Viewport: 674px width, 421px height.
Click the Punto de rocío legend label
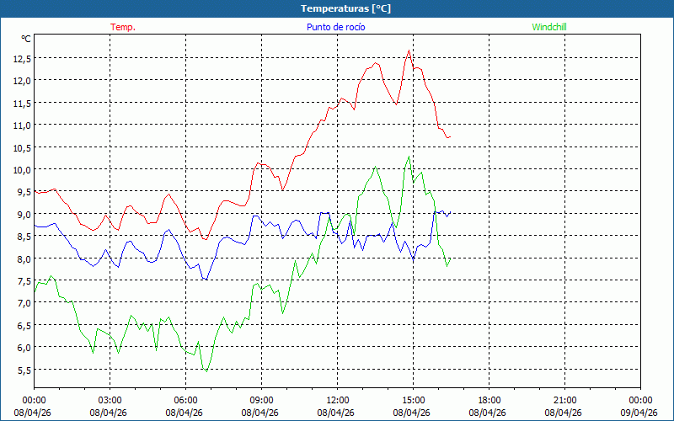(334, 27)
